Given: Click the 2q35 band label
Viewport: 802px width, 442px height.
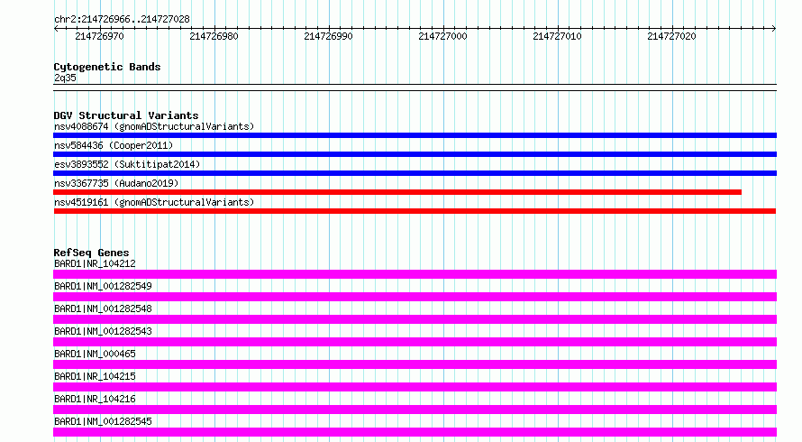Looking at the screenshot, I should click(65, 78).
